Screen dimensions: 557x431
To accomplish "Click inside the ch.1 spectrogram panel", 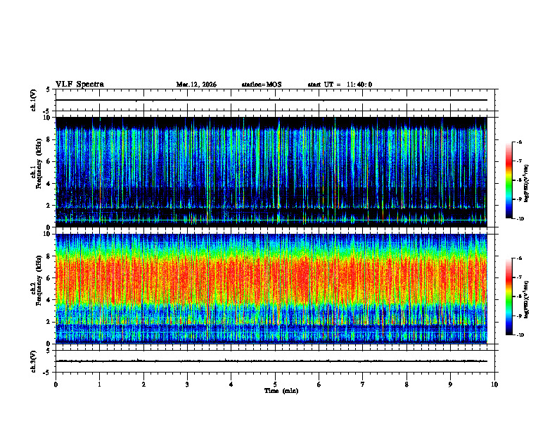I will coord(271,172).
